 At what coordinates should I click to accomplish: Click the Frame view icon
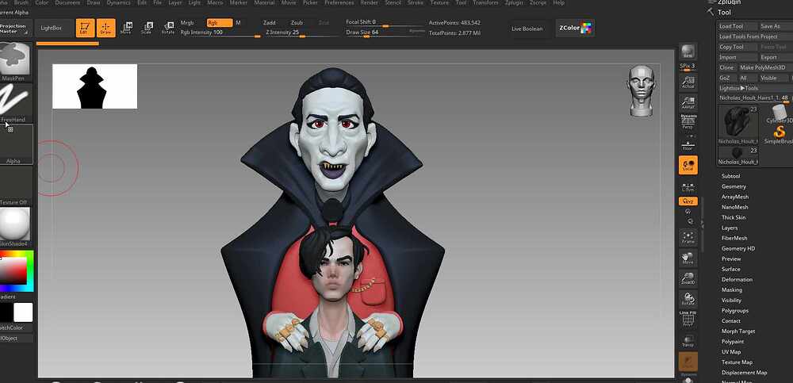click(688, 237)
